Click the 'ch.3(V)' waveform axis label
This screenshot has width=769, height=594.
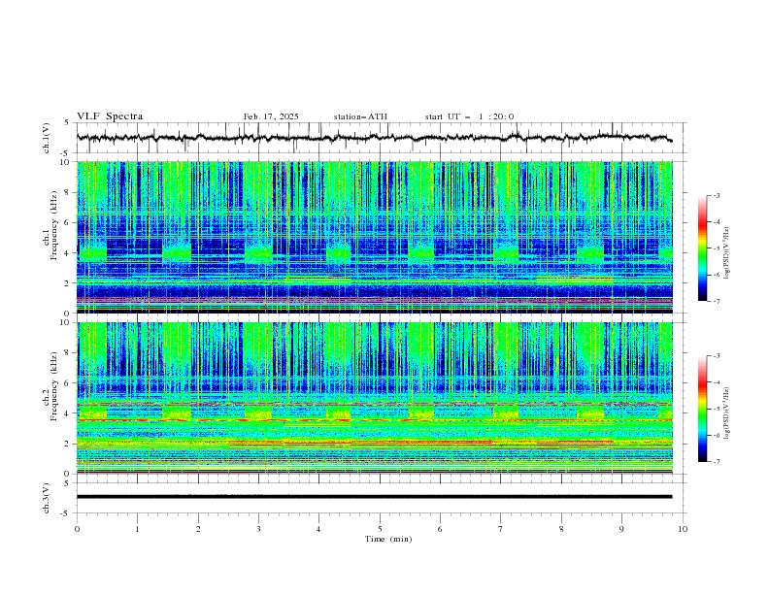tap(47, 498)
